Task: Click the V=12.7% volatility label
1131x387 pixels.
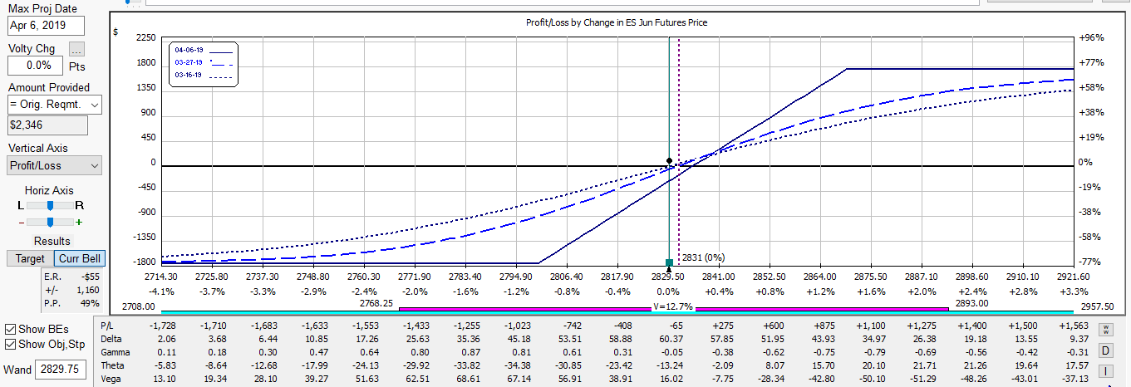Action: [672, 306]
